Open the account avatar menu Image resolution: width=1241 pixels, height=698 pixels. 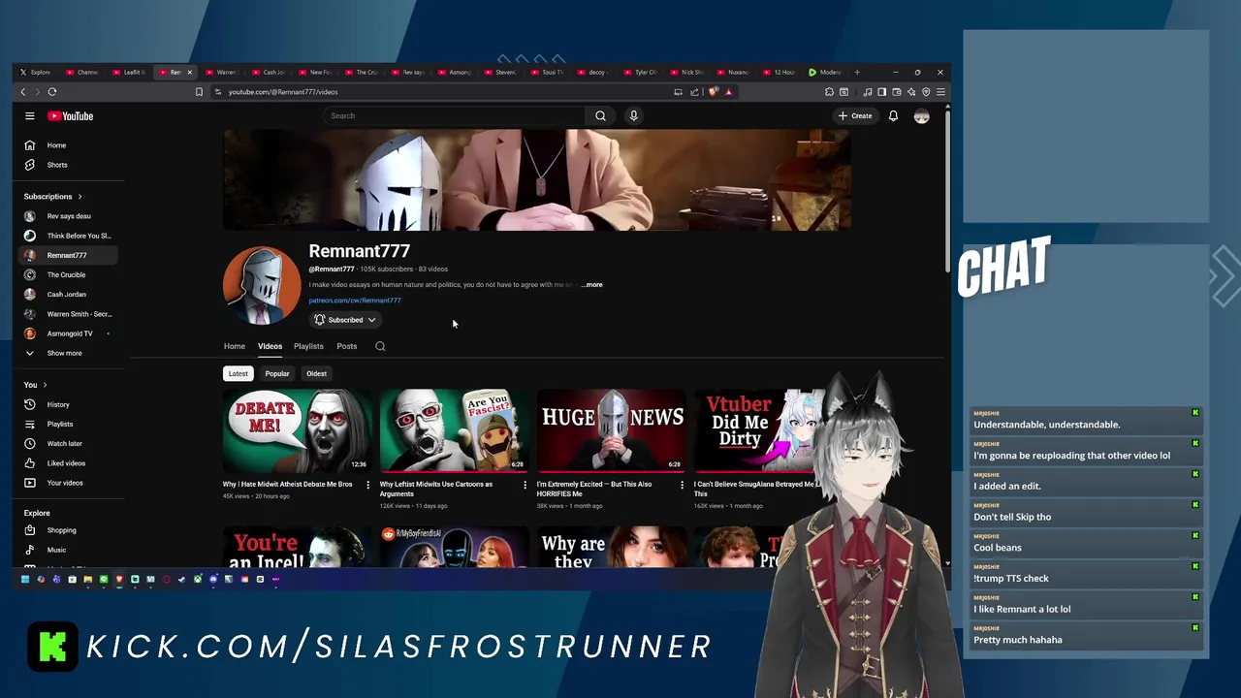tap(921, 115)
